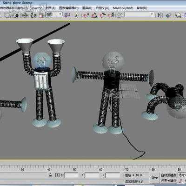Click the X coordinate input field
Image resolution: width=186 pixels, height=186 pixels.
(72, 175)
